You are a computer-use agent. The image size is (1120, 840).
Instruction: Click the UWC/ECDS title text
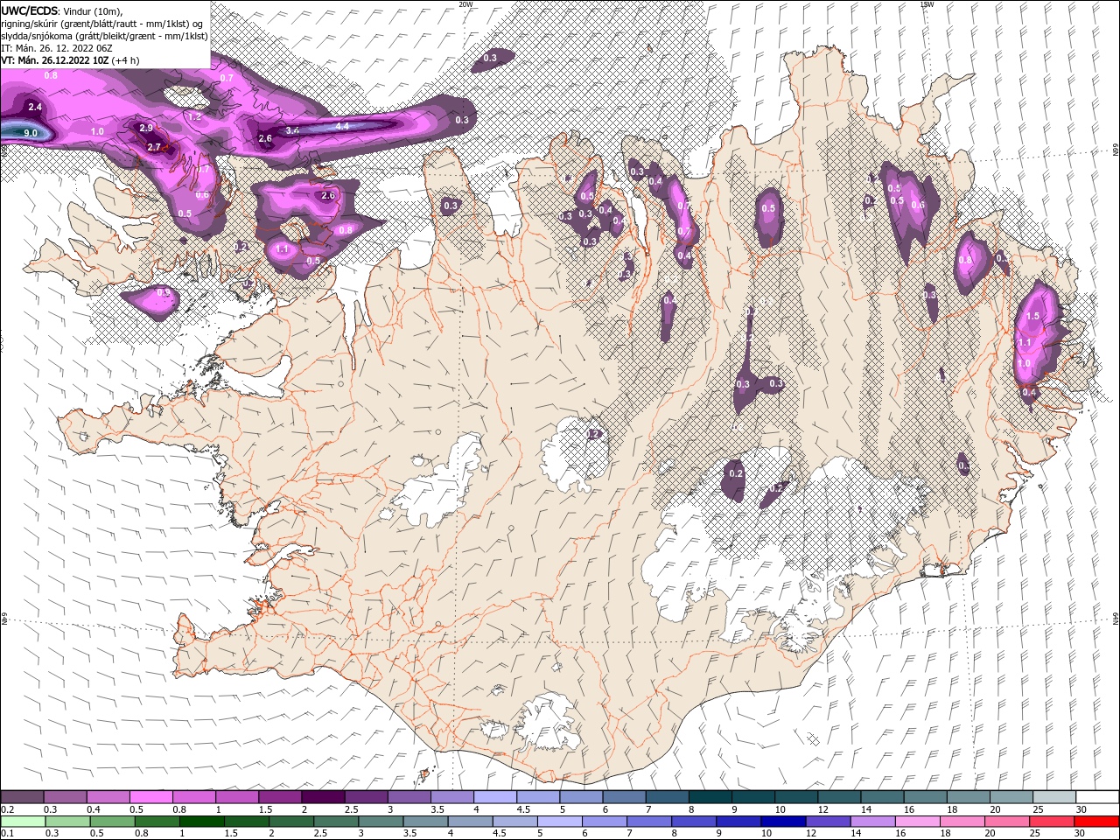point(31,10)
